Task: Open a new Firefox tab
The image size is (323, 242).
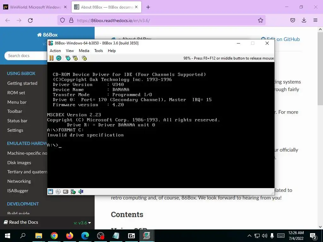Action: point(148,7)
